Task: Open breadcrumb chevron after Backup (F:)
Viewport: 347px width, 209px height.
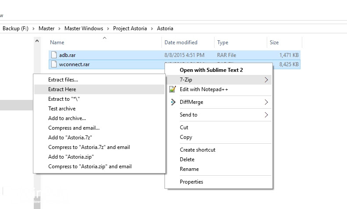Action: point(33,29)
